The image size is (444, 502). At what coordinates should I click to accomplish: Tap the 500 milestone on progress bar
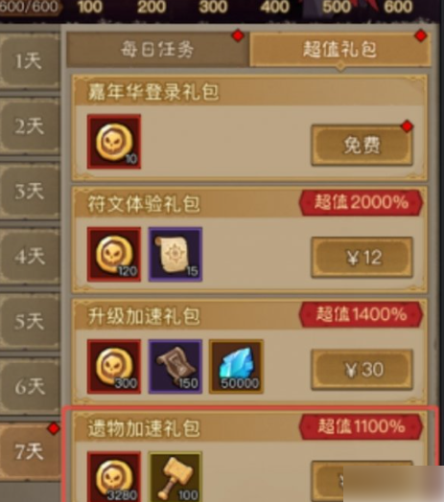[337, 7]
